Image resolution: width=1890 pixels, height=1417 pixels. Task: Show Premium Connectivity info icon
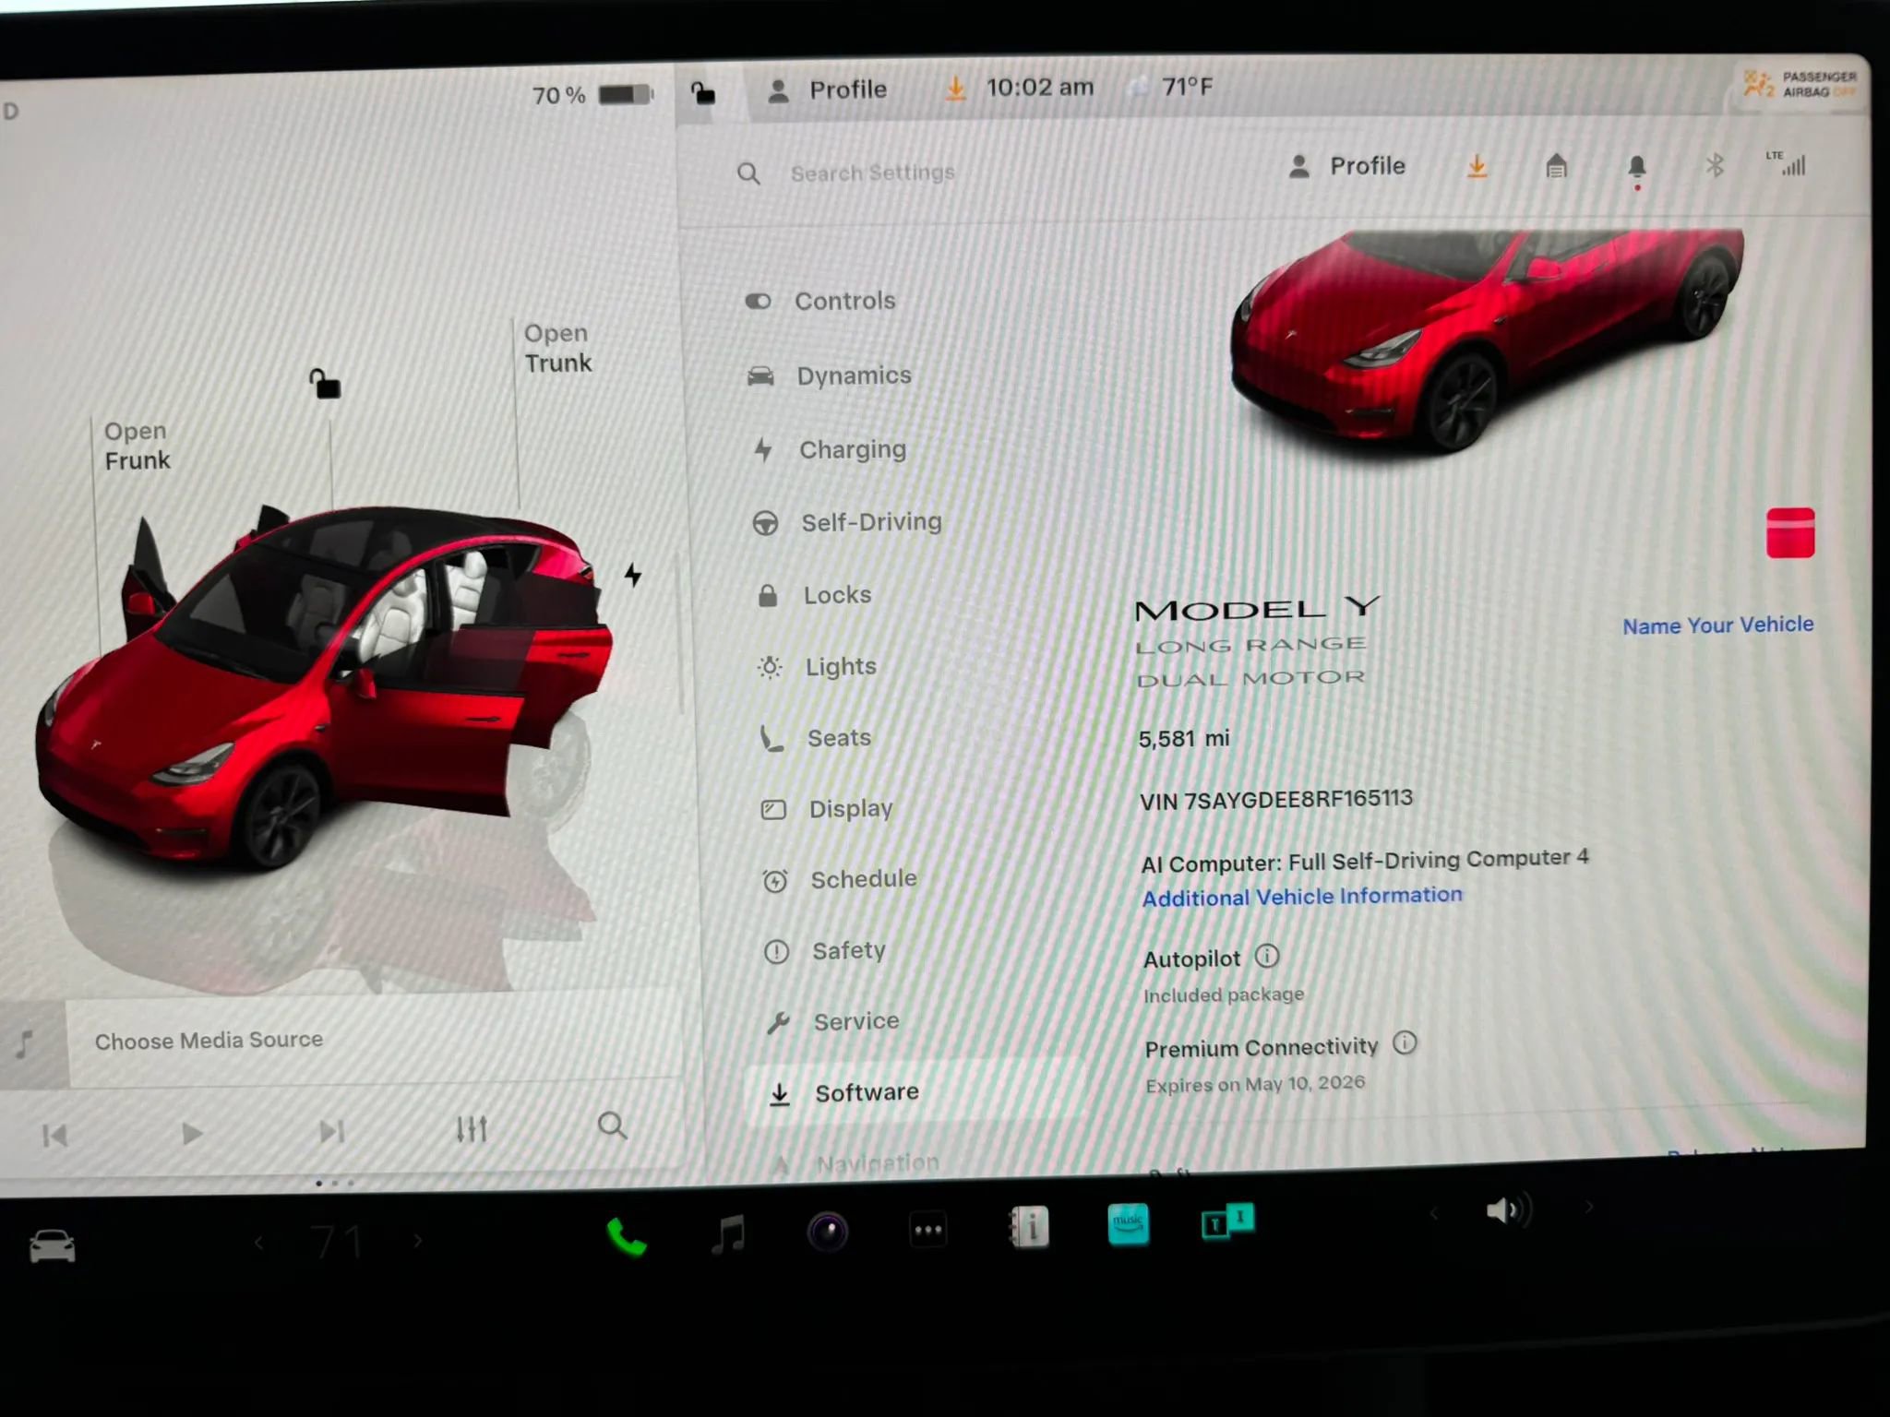point(1405,1043)
